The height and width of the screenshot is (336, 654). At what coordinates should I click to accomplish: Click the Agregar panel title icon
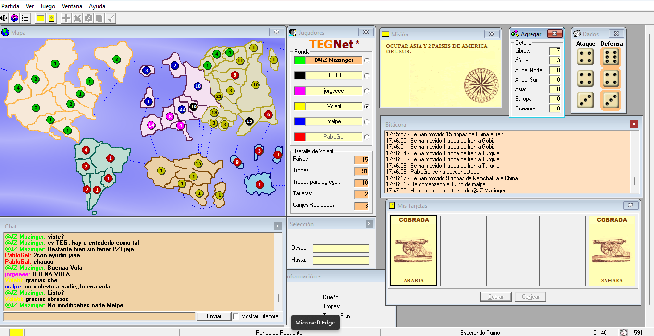tap(515, 34)
